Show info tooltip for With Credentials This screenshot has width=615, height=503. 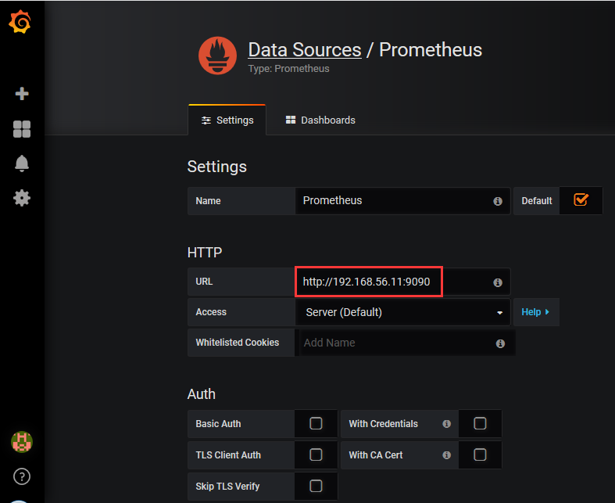click(446, 424)
